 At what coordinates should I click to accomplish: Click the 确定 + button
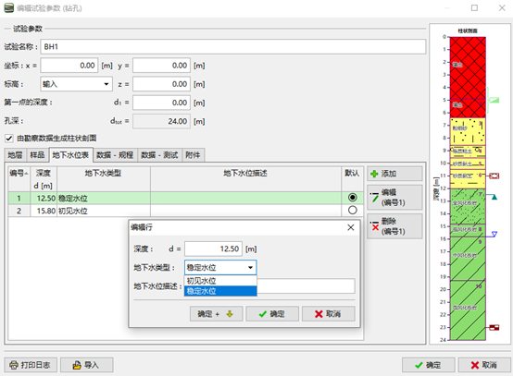click(217, 314)
